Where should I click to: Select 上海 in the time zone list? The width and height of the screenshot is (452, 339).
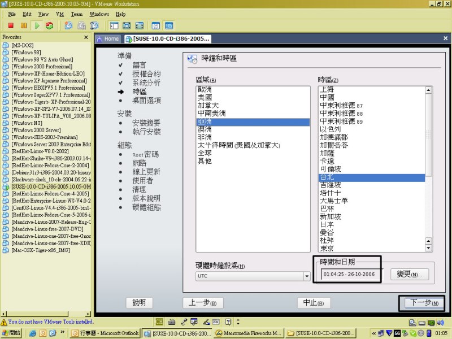point(372,90)
